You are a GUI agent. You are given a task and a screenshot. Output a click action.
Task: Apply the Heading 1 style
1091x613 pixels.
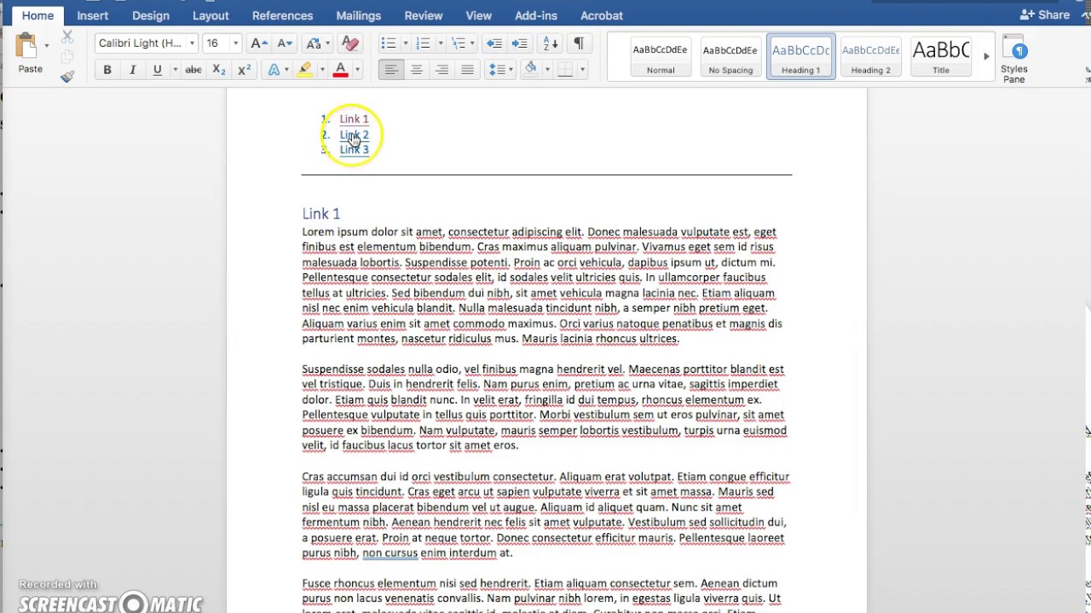(x=800, y=57)
